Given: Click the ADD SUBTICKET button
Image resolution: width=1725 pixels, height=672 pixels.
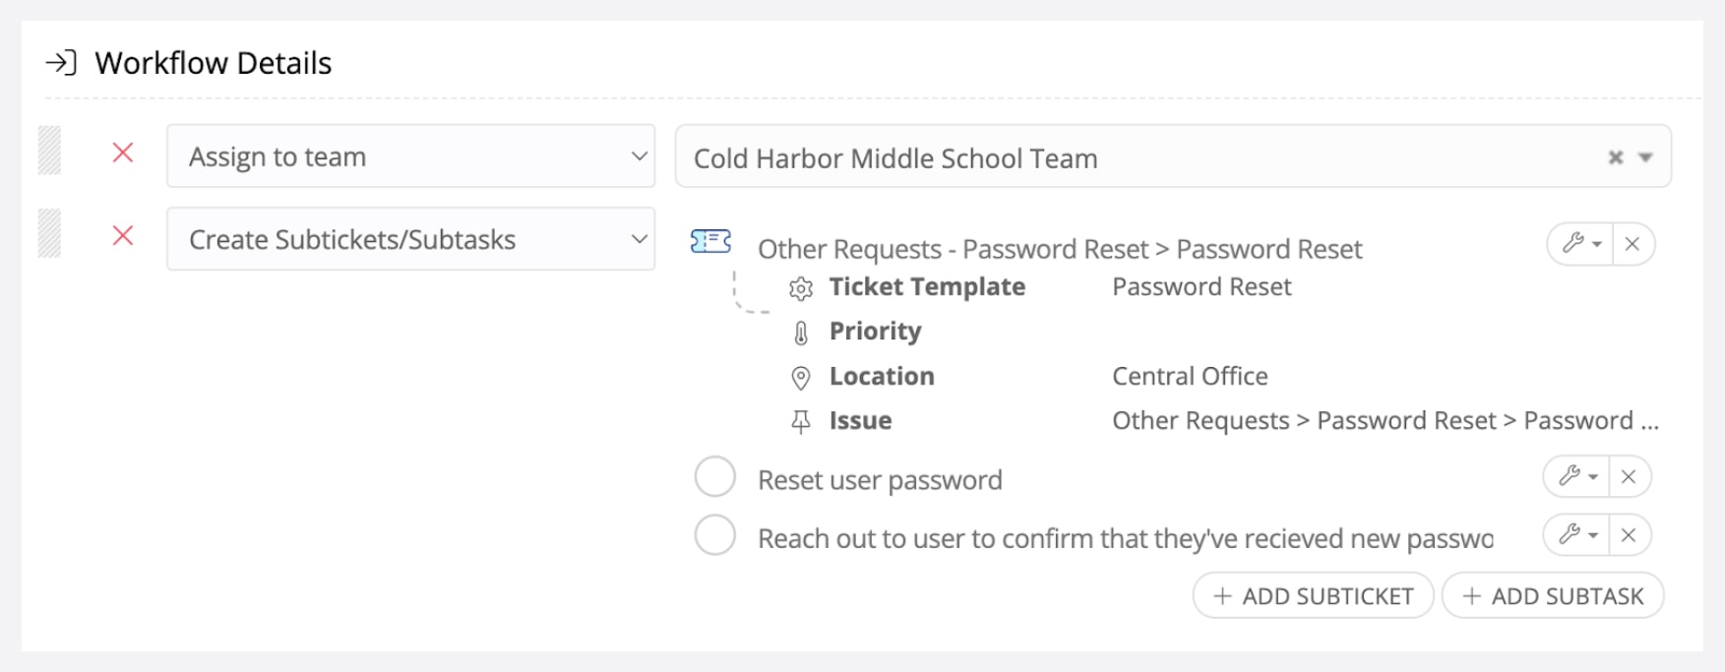Looking at the screenshot, I should coord(1314,596).
